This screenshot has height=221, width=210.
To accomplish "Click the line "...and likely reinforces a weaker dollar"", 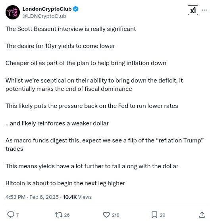I will 57,123.
